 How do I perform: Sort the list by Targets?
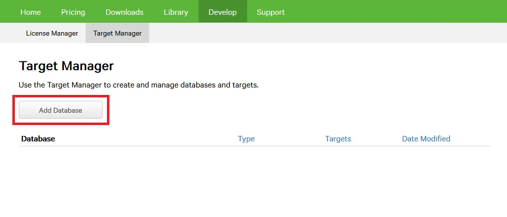coord(338,139)
